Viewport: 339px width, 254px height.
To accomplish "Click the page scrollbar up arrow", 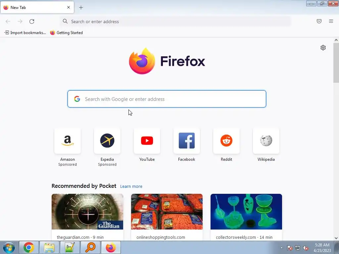I will click(336, 40).
